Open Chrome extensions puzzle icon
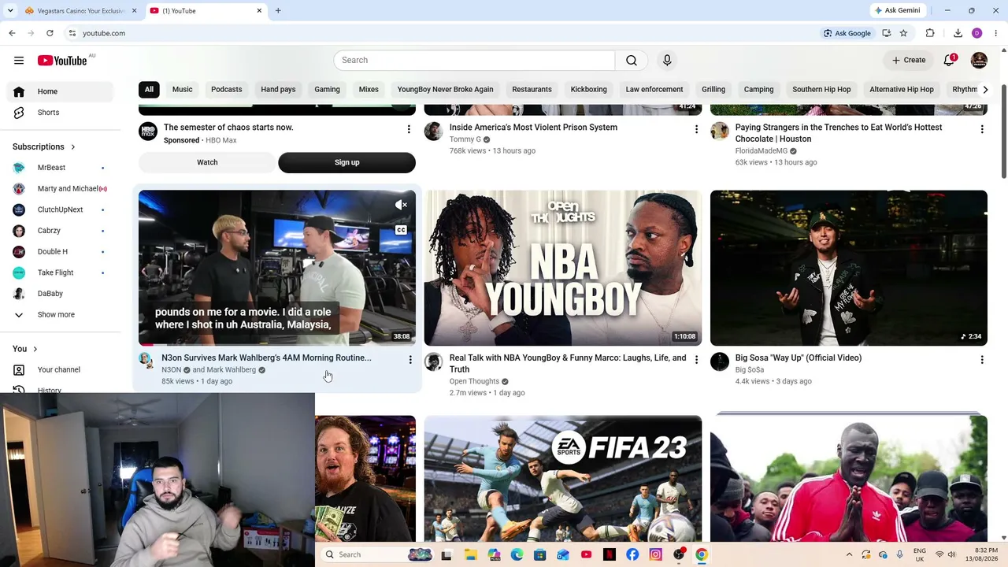The height and width of the screenshot is (567, 1008). [930, 33]
